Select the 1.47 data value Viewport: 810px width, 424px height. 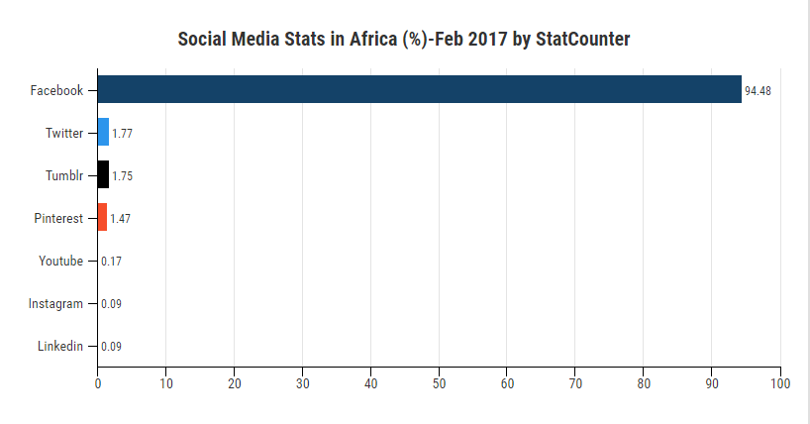point(120,218)
